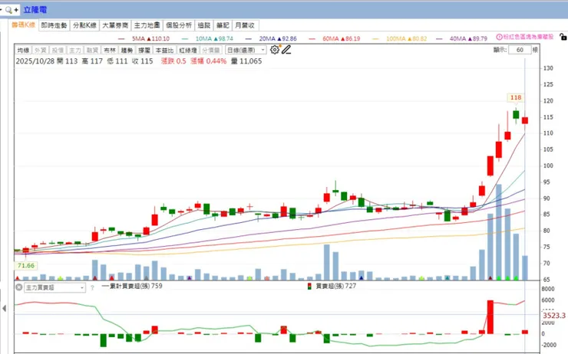Click the unlock padlock icon

pos(563,37)
